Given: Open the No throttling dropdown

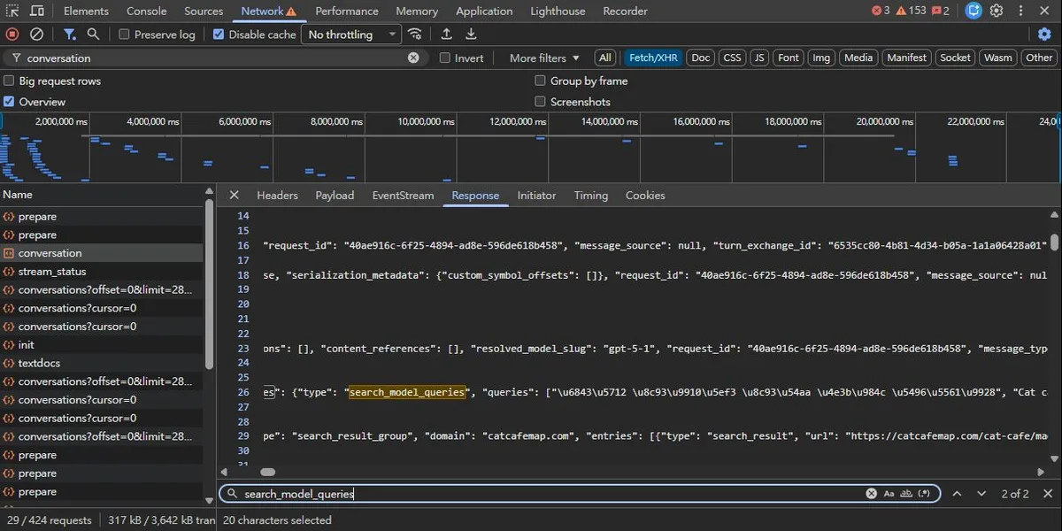Looking at the screenshot, I should [x=352, y=35].
